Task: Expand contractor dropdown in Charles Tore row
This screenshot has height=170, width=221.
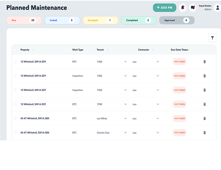Action: click(158, 132)
